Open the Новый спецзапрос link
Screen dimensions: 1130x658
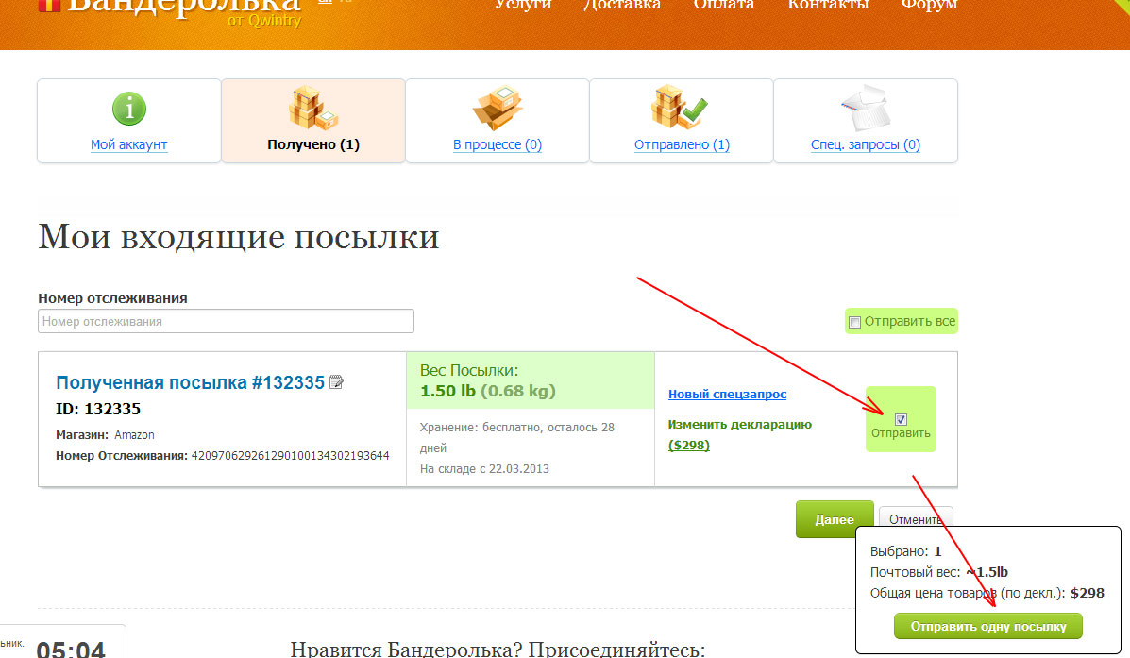click(727, 394)
